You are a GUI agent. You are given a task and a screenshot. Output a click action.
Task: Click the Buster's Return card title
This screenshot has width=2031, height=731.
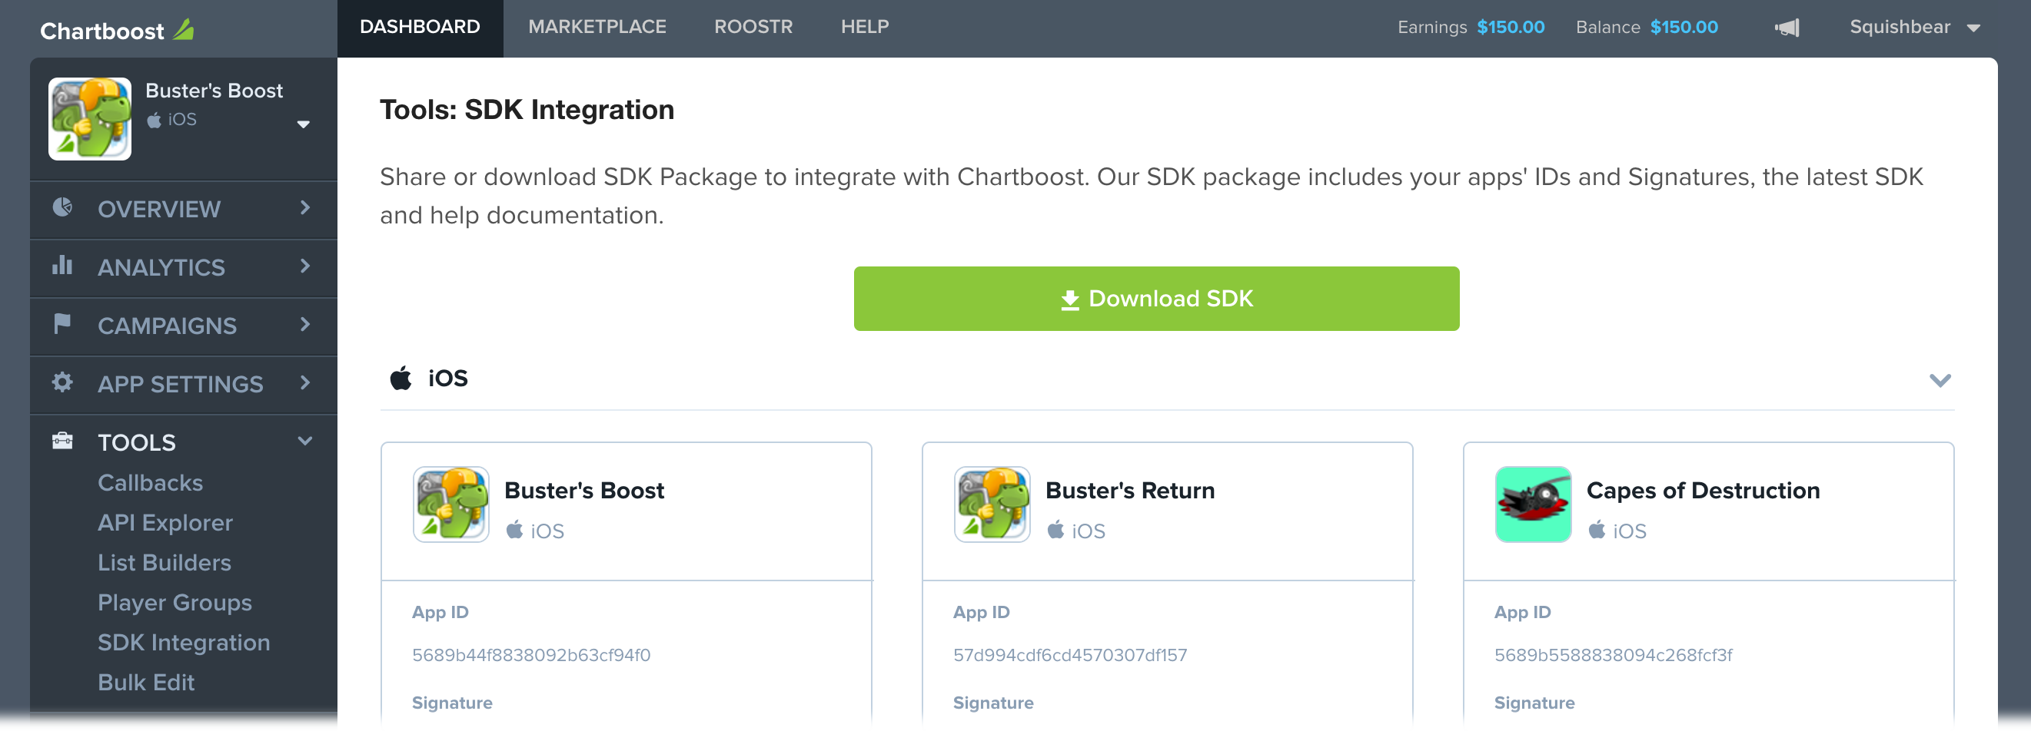click(x=1130, y=491)
